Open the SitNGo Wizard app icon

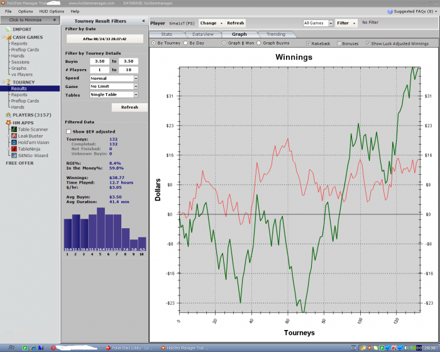tap(13, 155)
